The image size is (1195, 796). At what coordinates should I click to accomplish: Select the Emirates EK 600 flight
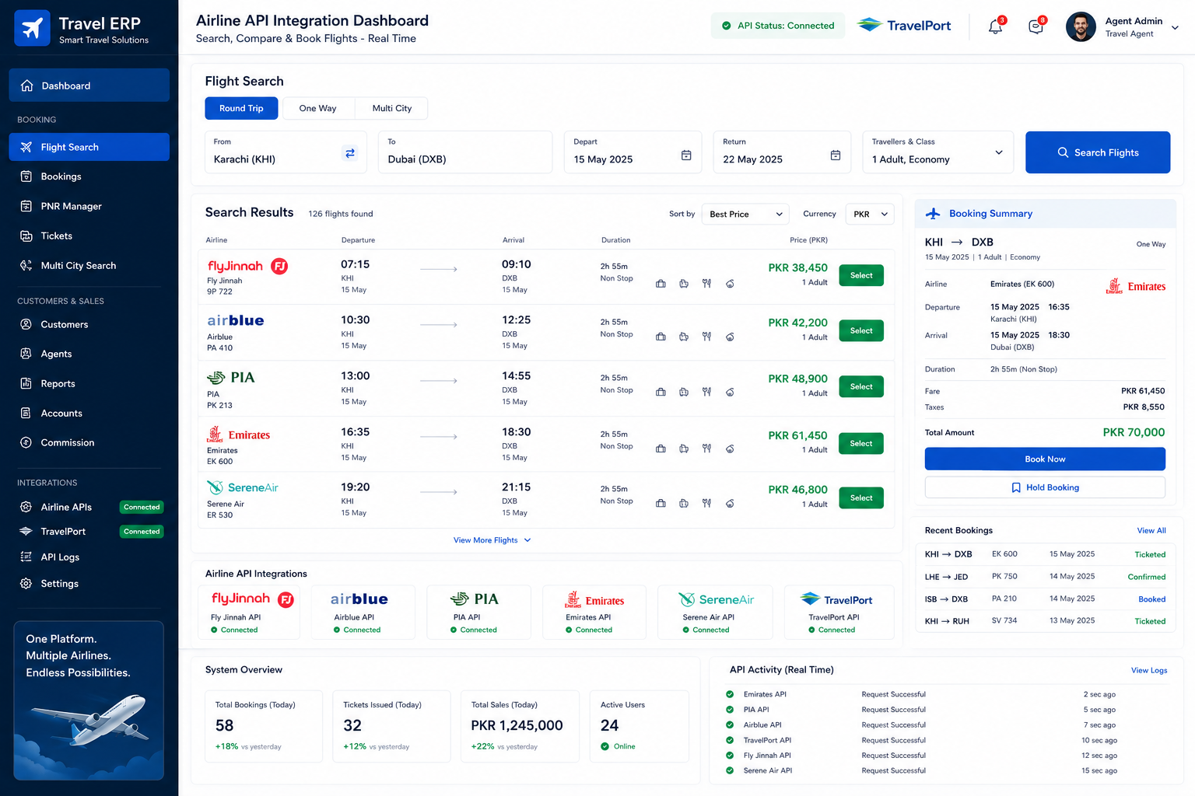coord(861,443)
